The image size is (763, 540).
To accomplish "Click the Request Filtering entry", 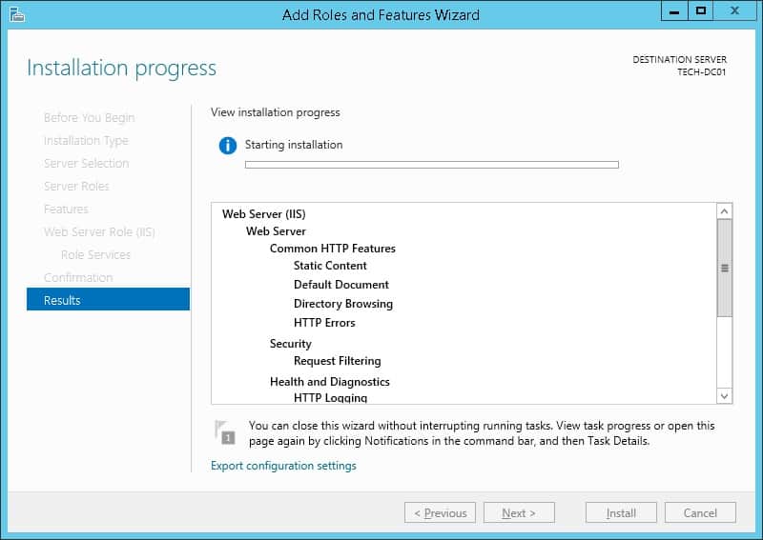I will tap(338, 361).
